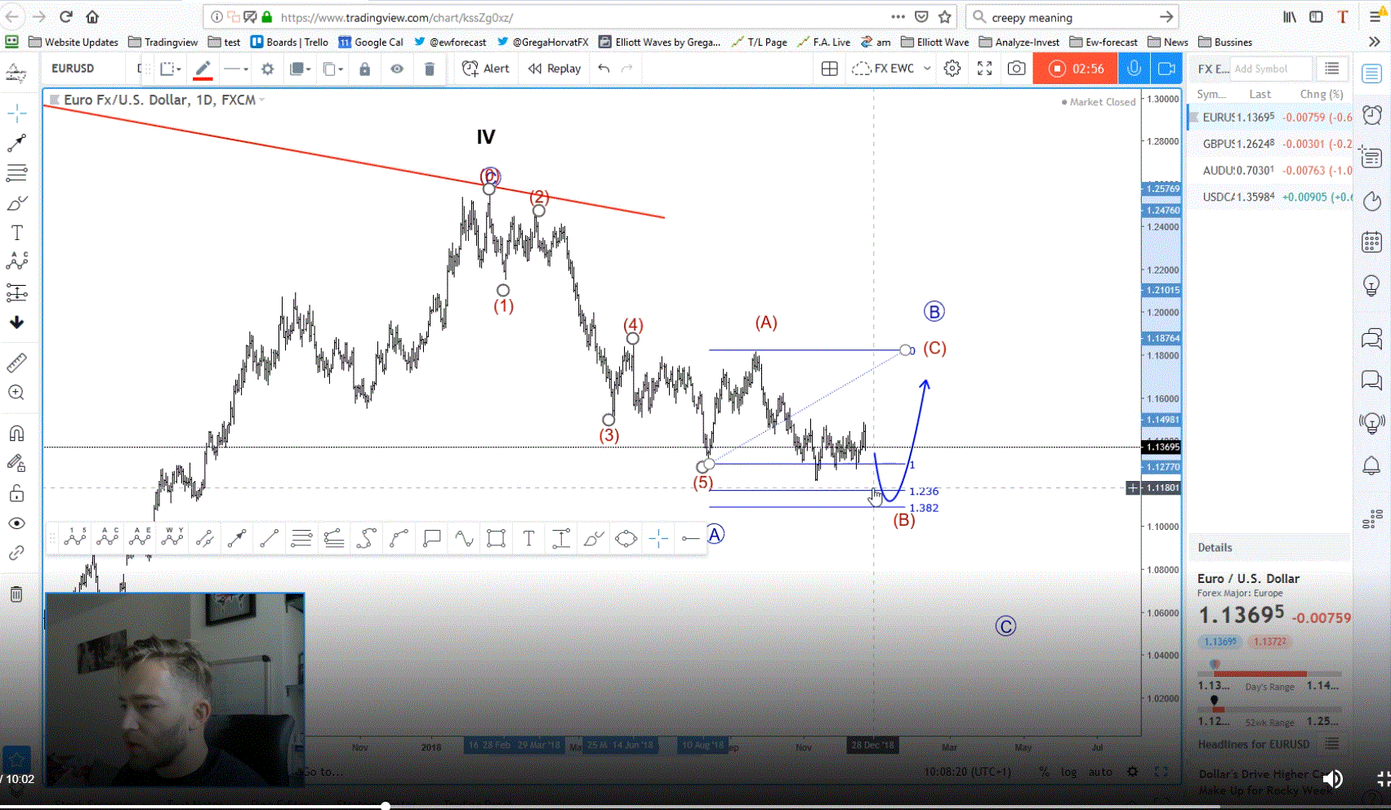Toggle the lock on selected drawing
The width and height of the screenshot is (1391, 810).
[x=365, y=69]
